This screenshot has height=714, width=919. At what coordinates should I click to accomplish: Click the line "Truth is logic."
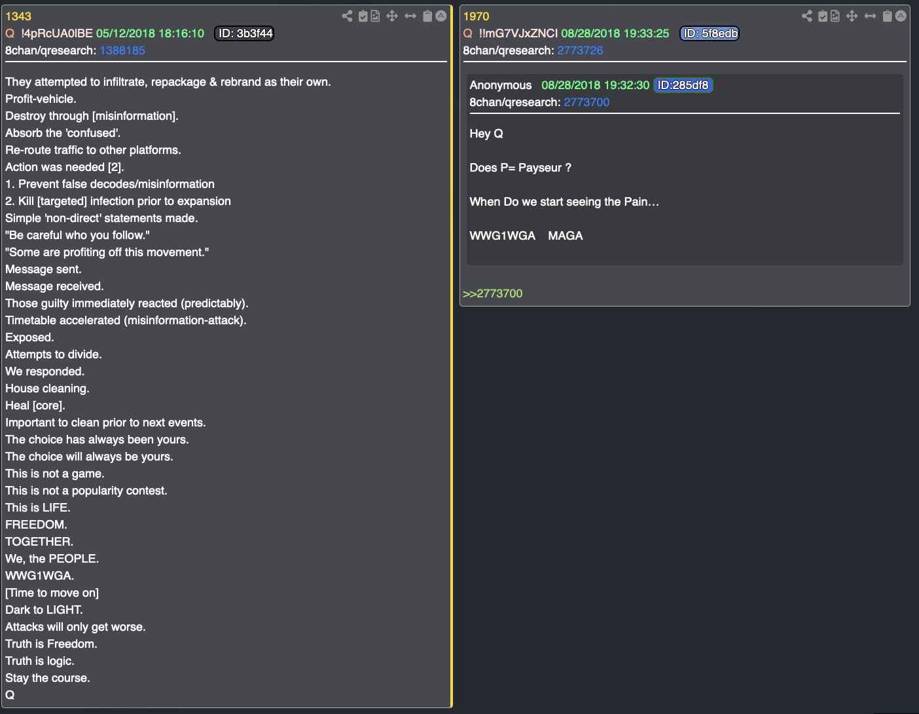40,661
